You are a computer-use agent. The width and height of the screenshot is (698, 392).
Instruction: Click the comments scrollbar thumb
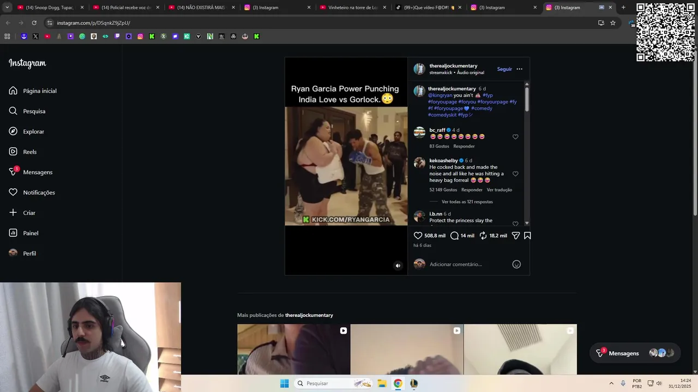pos(527,100)
